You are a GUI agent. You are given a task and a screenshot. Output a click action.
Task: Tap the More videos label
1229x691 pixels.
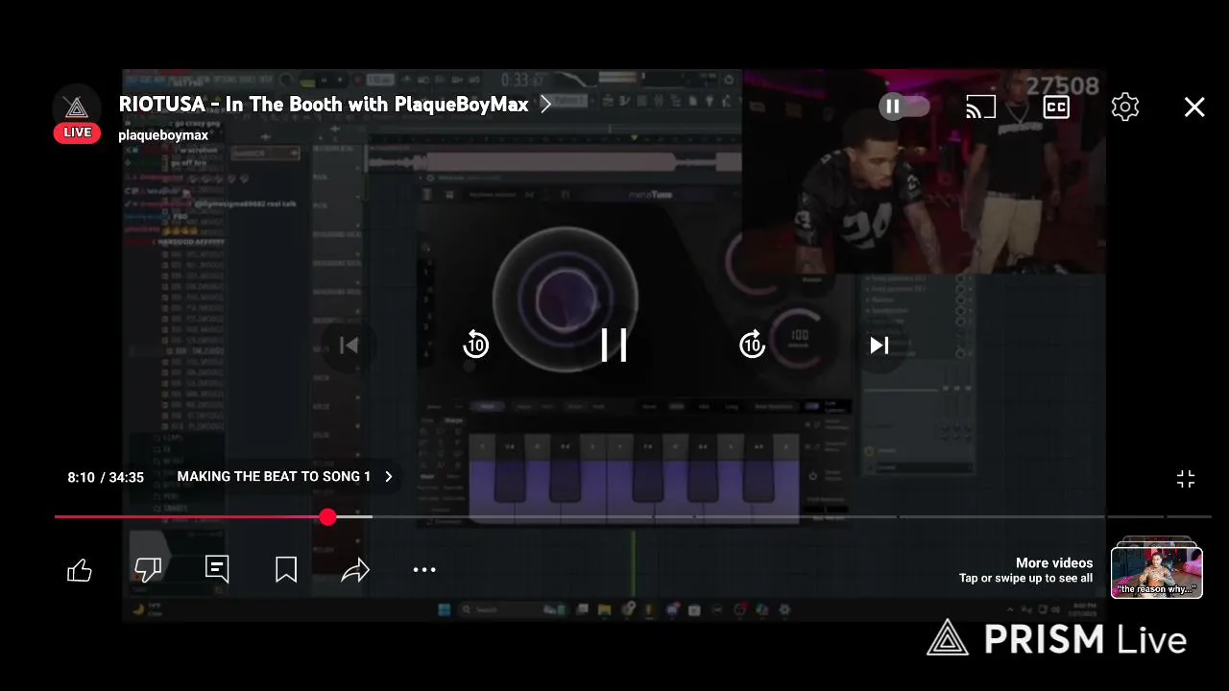(1054, 563)
